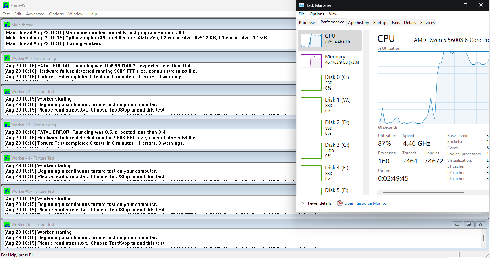Go to the Startup tab
Image resolution: width=490 pixels, height=258 pixels.
pos(379,23)
